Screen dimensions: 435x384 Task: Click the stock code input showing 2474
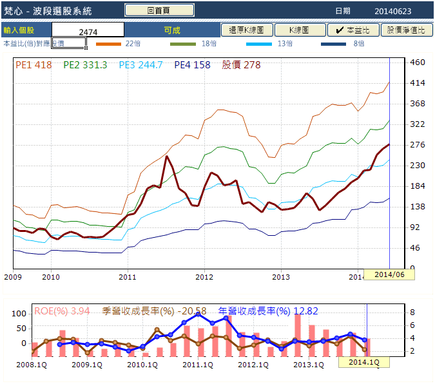pos(88,30)
